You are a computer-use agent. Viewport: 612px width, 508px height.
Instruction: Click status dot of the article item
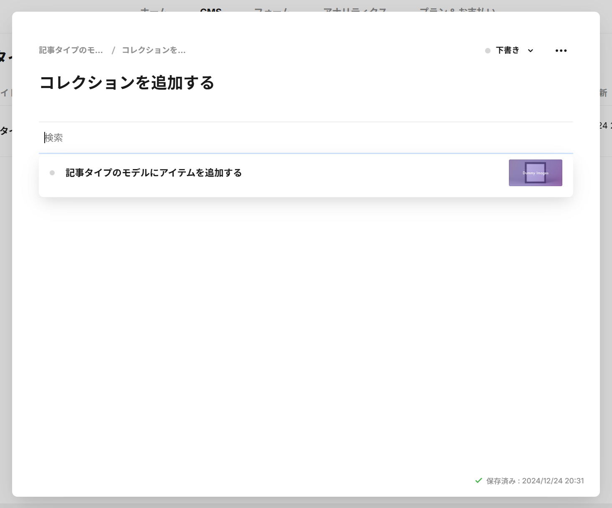click(52, 173)
